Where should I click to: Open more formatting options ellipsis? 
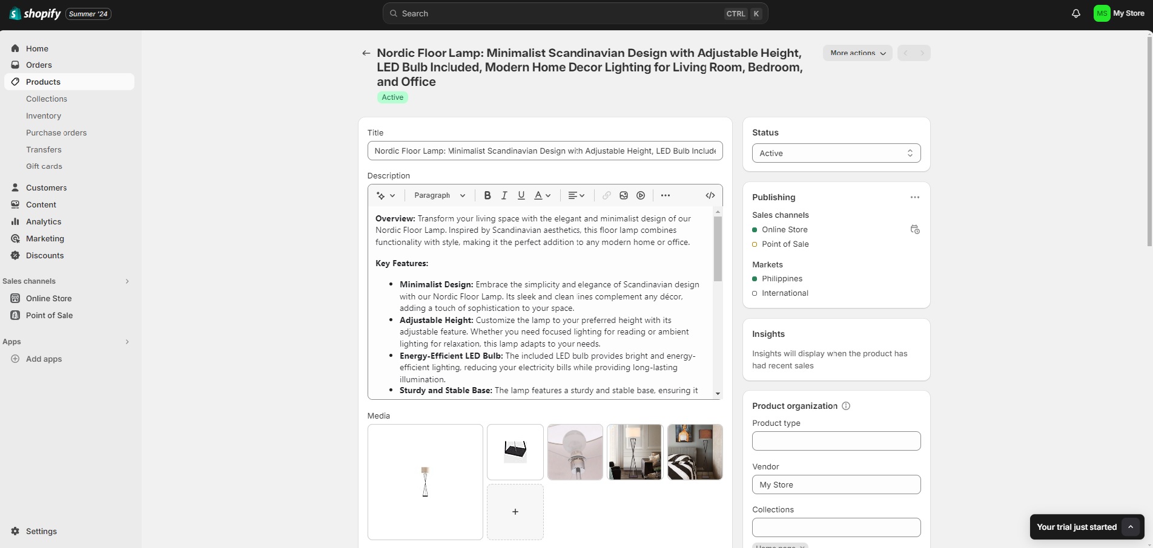(x=666, y=195)
